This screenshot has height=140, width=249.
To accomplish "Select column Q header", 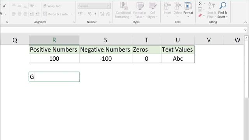I will (15, 40).
